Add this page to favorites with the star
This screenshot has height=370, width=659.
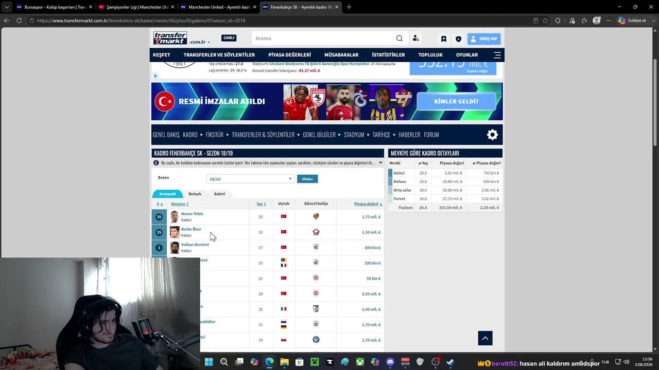pos(545,21)
